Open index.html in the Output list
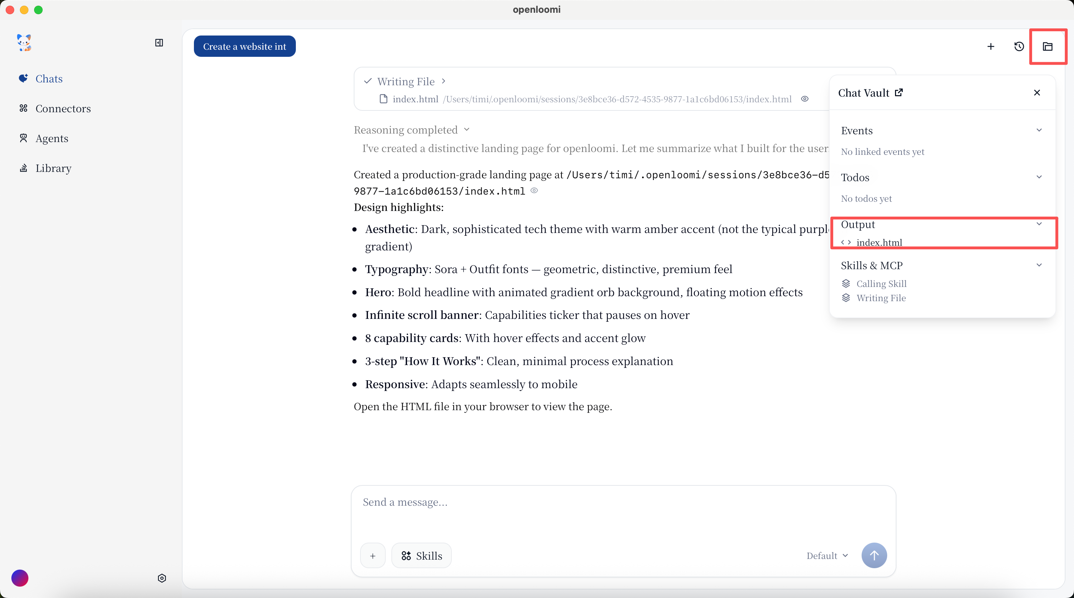Screen dimensions: 1074x598 point(879,242)
